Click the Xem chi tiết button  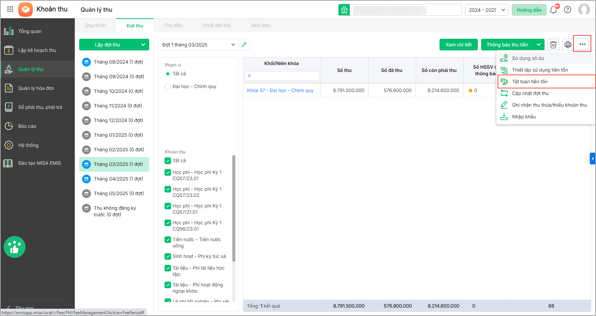pos(458,45)
